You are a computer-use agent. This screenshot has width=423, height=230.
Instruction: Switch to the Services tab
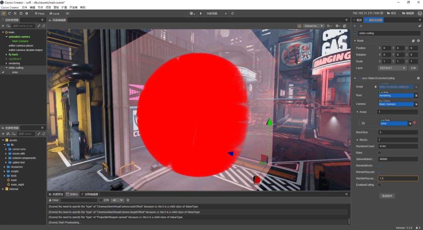(358, 20)
